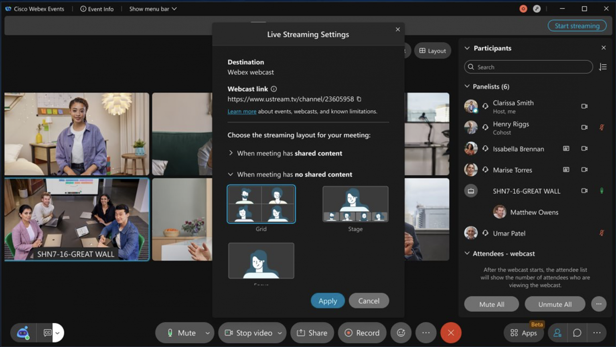The height and width of the screenshot is (347, 616).
Task: Open the Layout options
Action: 432,50
